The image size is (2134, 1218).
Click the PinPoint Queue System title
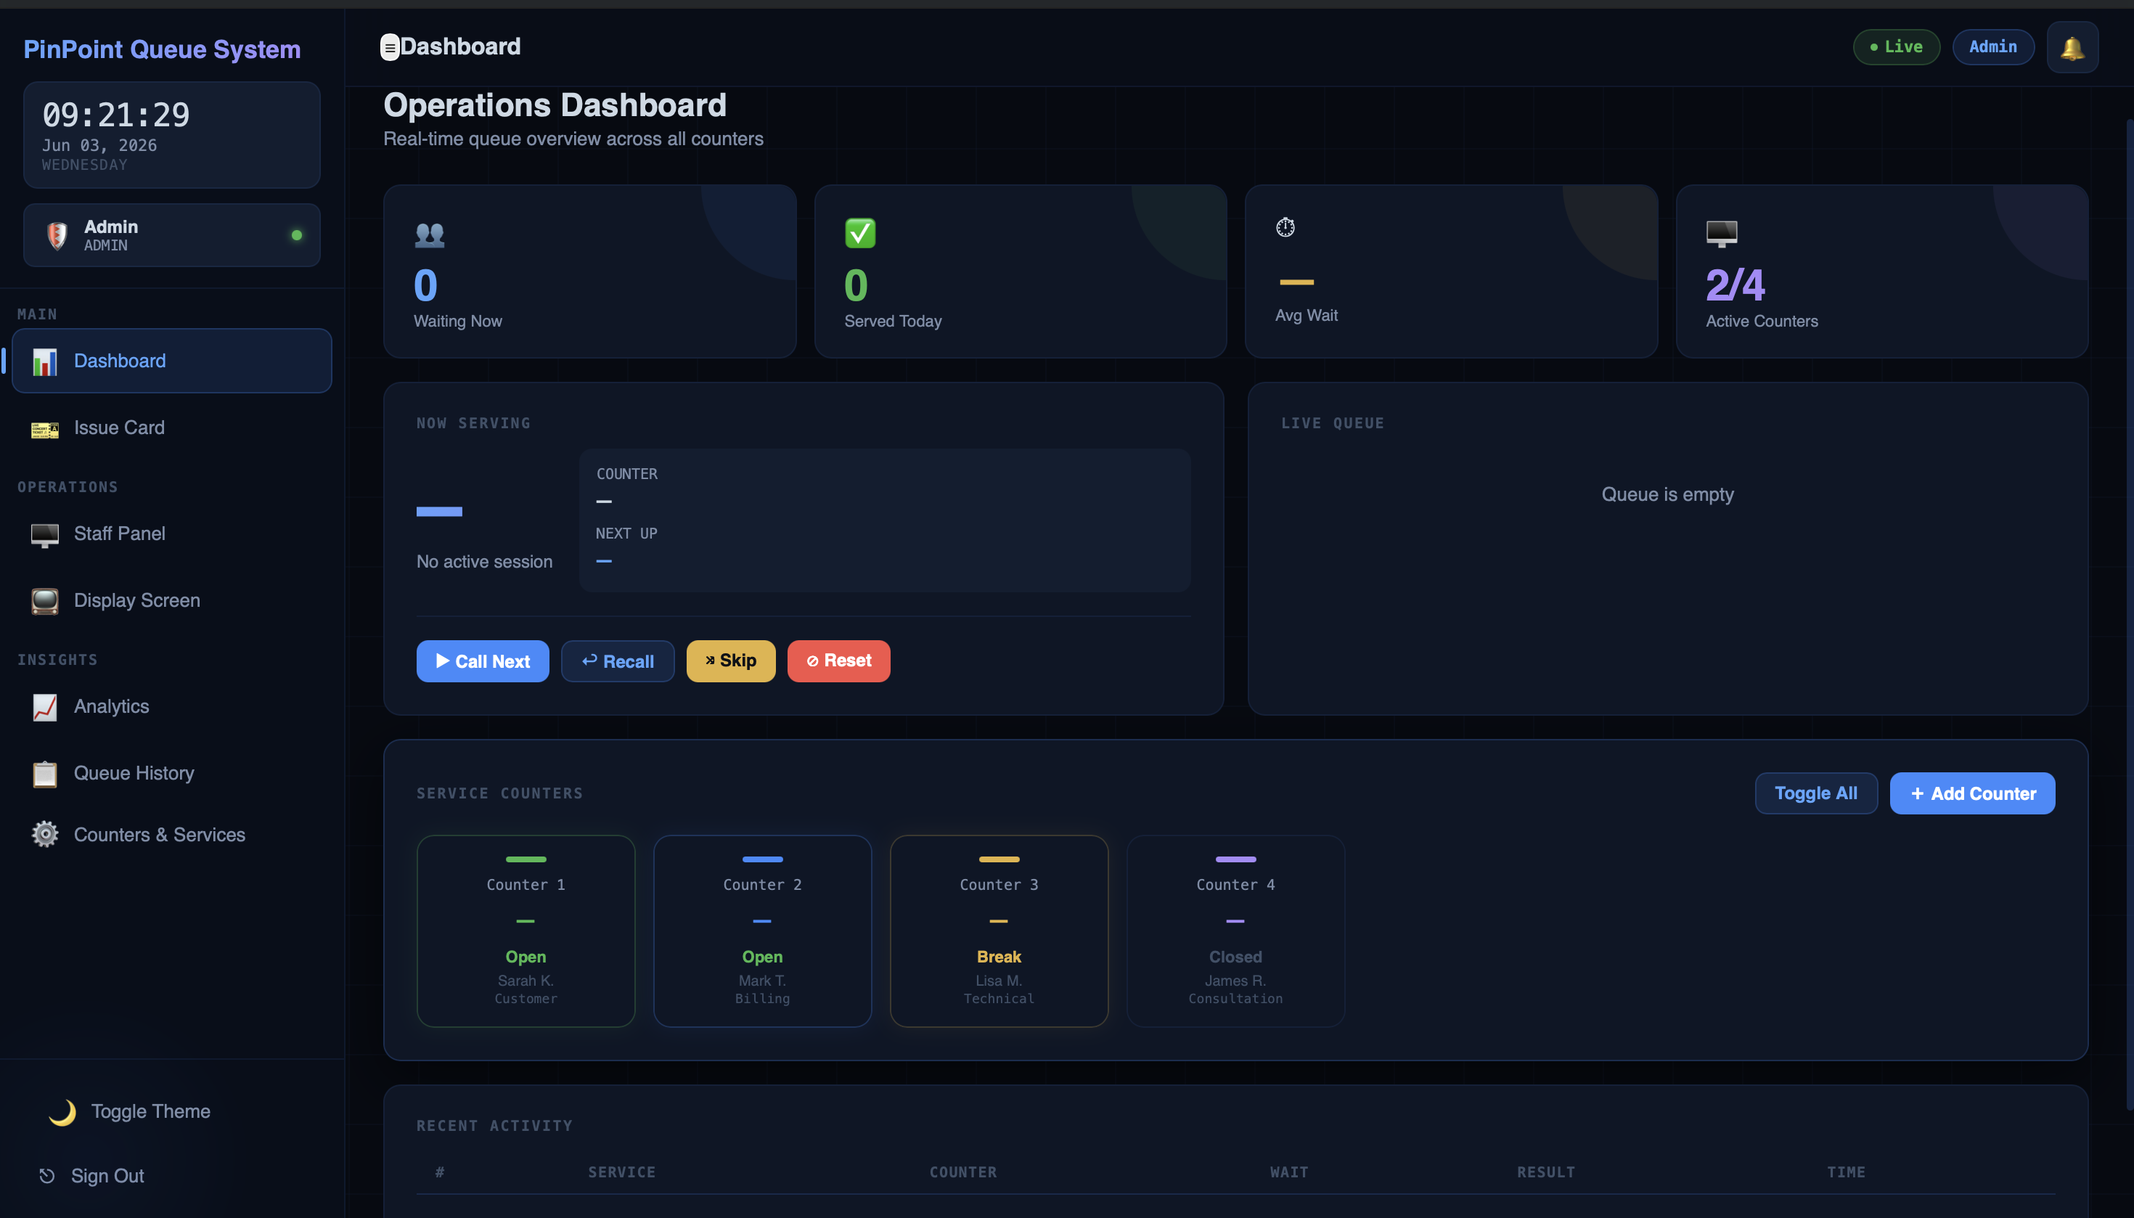(x=163, y=49)
